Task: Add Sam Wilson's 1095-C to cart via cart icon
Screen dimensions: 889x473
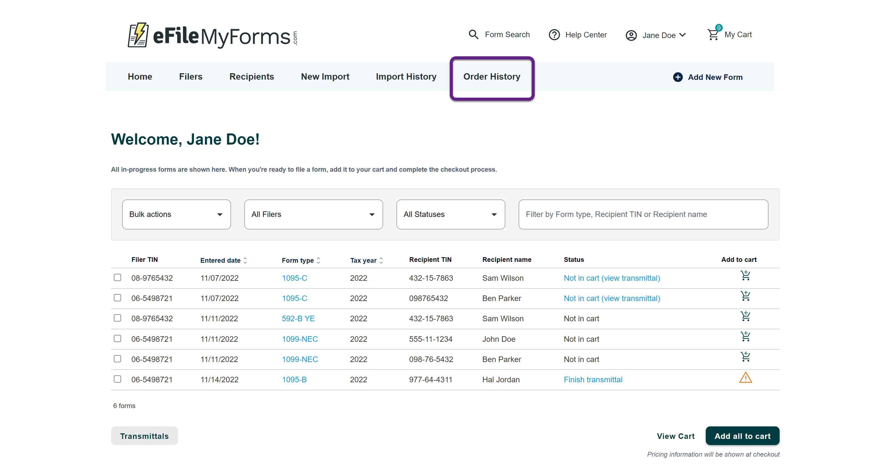Action: [x=746, y=276]
